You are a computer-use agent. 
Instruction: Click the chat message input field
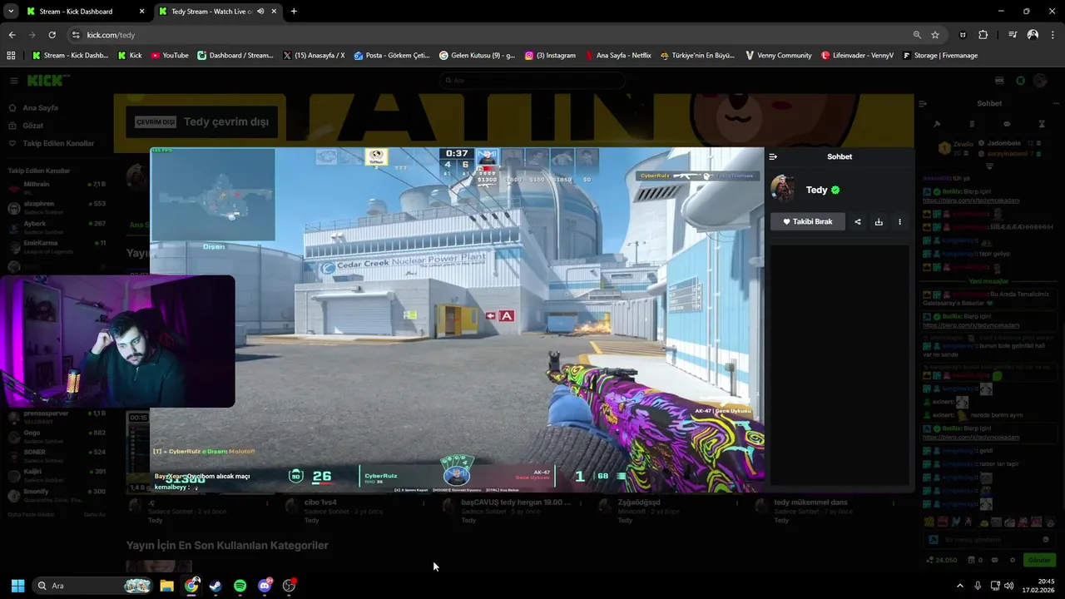pyautogui.click(x=990, y=540)
